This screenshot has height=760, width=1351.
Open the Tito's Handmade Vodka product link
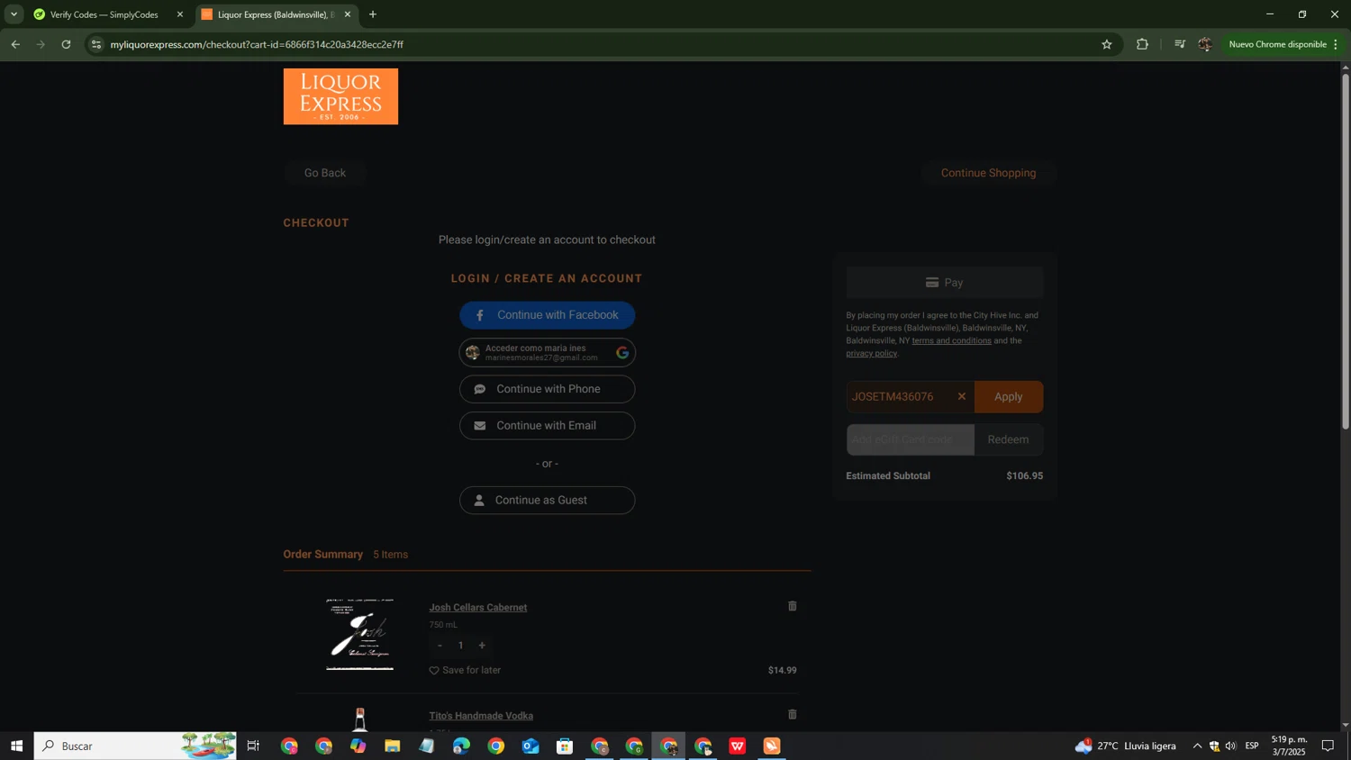coord(481,716)
